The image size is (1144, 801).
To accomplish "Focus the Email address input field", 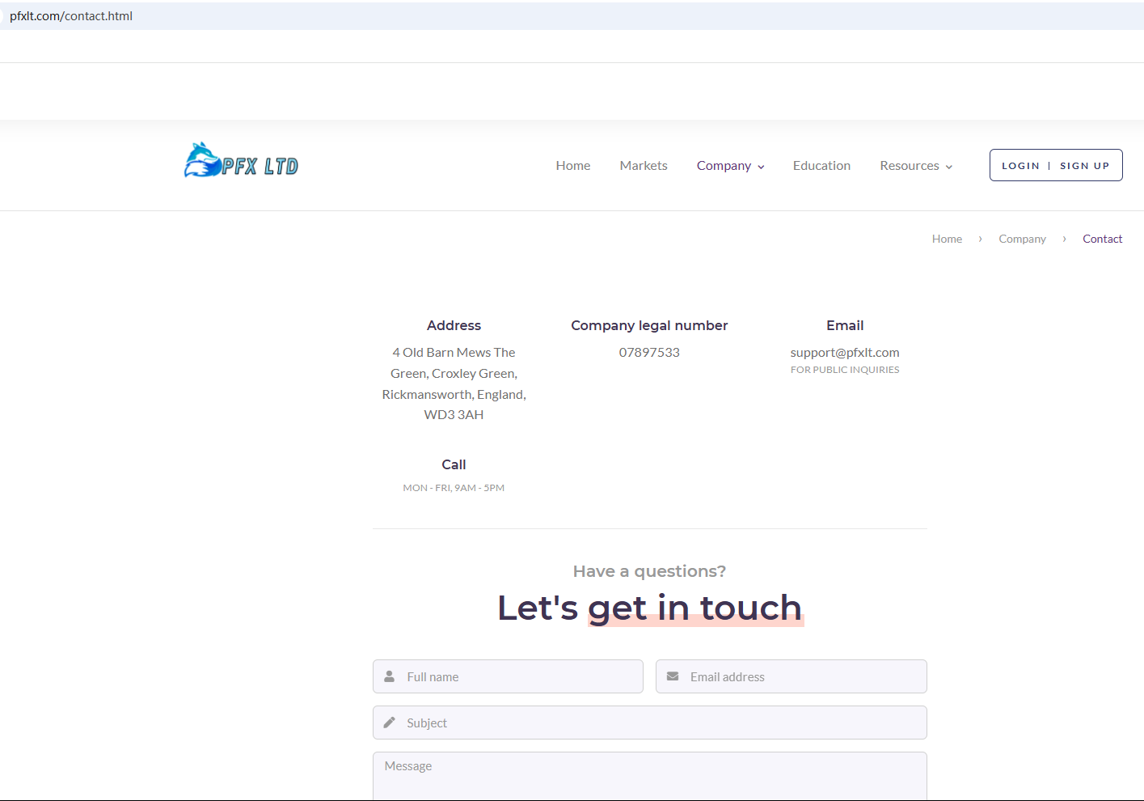I will (792, 676).
